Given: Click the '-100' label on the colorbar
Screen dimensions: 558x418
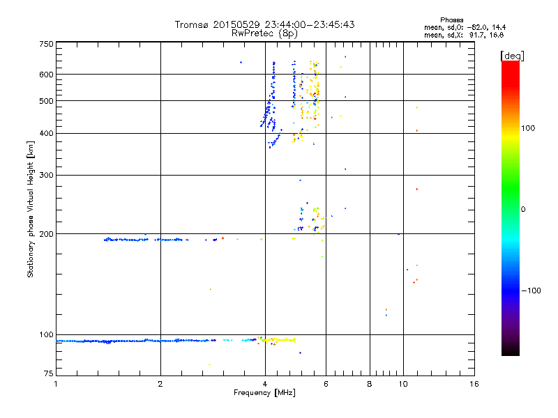Looking at the screenshot, I should (531, 291).
